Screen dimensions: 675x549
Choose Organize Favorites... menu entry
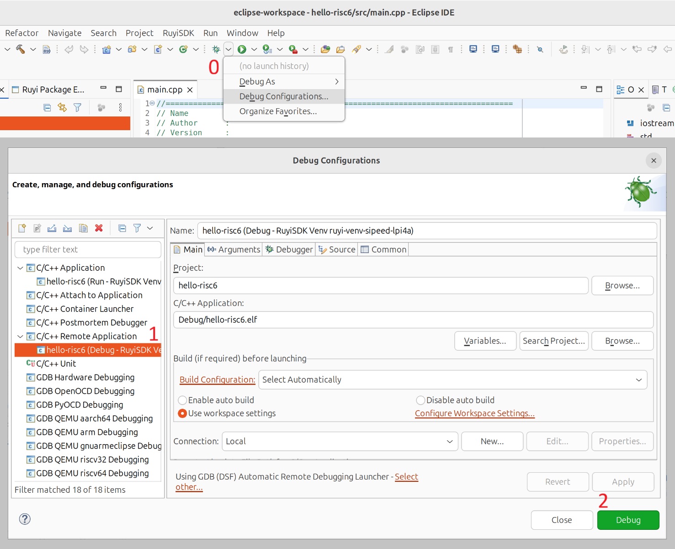tap(284, 111)
